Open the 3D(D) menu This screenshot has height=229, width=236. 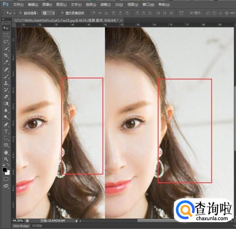point(119,4)
